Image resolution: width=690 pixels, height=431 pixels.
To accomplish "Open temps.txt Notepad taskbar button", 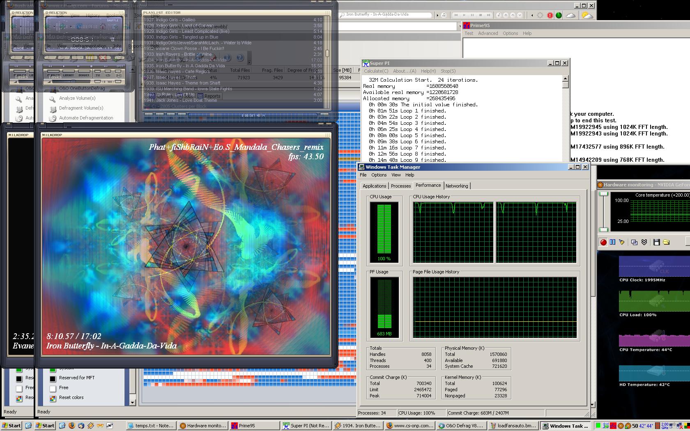I will pyautogui.click(x=151, y=426).
